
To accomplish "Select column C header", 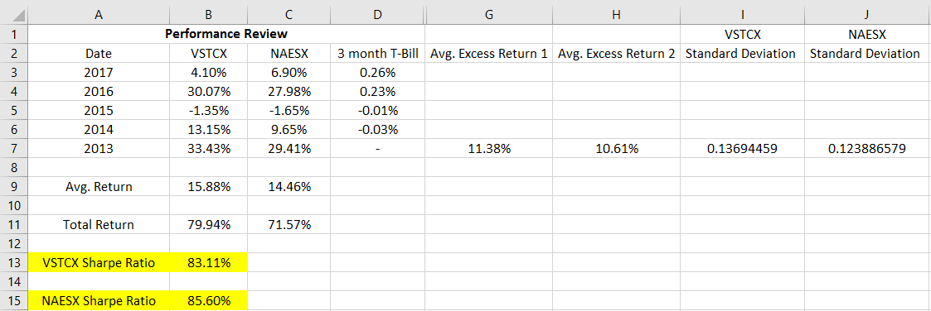I will [x=289, y=15].
